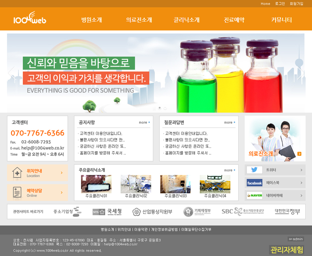Click the orange arrow on 의료진소개 banner
Viewport: 312px width, 256px height.
[x=299, y=154]
